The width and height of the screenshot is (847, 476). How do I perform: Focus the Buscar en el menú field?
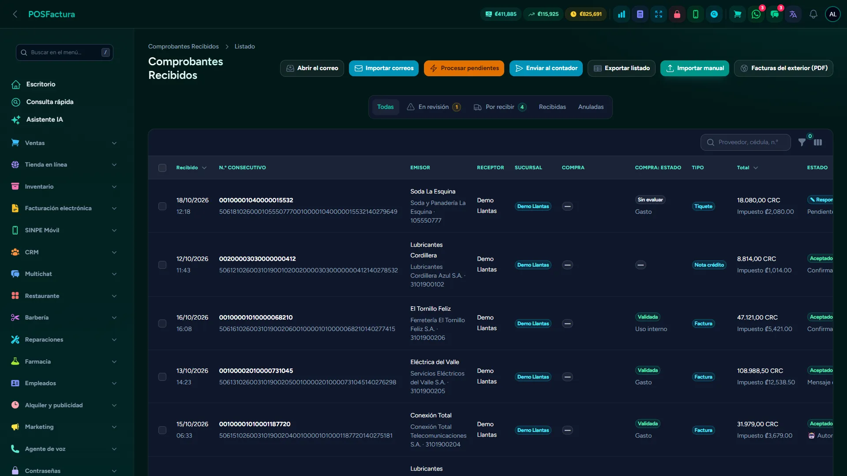pos(64,52)
